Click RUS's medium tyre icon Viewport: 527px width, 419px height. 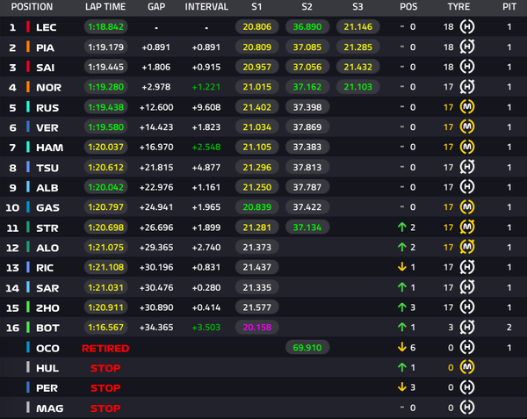(x=467, y=107)
